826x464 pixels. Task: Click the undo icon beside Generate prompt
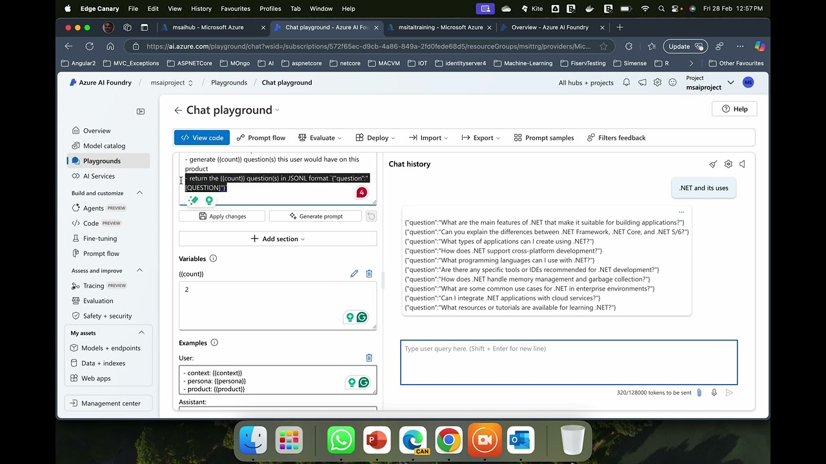[x=371, y=217]
